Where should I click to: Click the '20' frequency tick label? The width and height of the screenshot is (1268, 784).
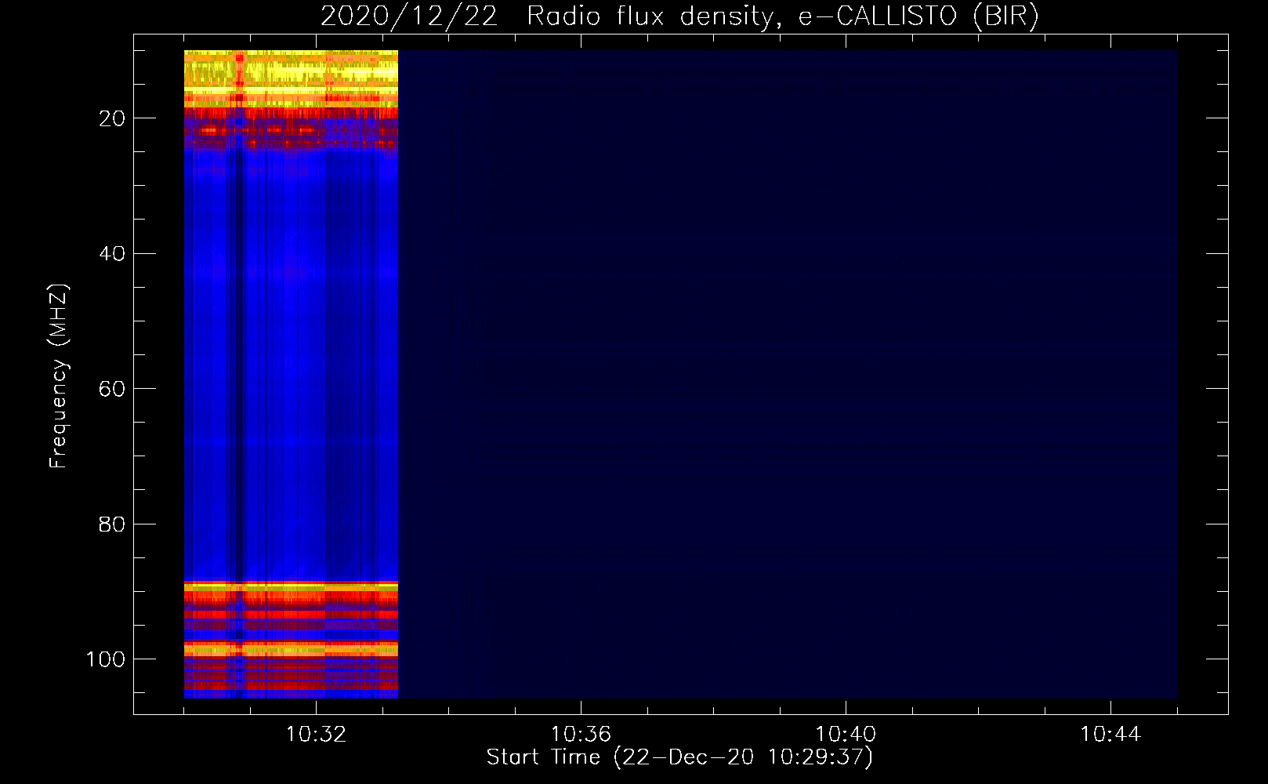112,118
